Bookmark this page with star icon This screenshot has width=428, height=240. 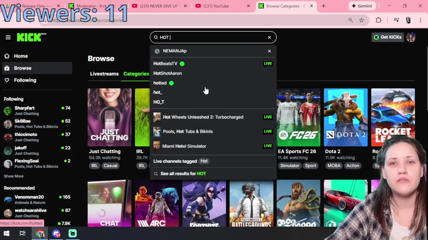[x=361, y=20]
